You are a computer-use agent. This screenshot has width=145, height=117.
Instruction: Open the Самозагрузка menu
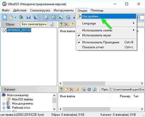click(x=40, y=10)
